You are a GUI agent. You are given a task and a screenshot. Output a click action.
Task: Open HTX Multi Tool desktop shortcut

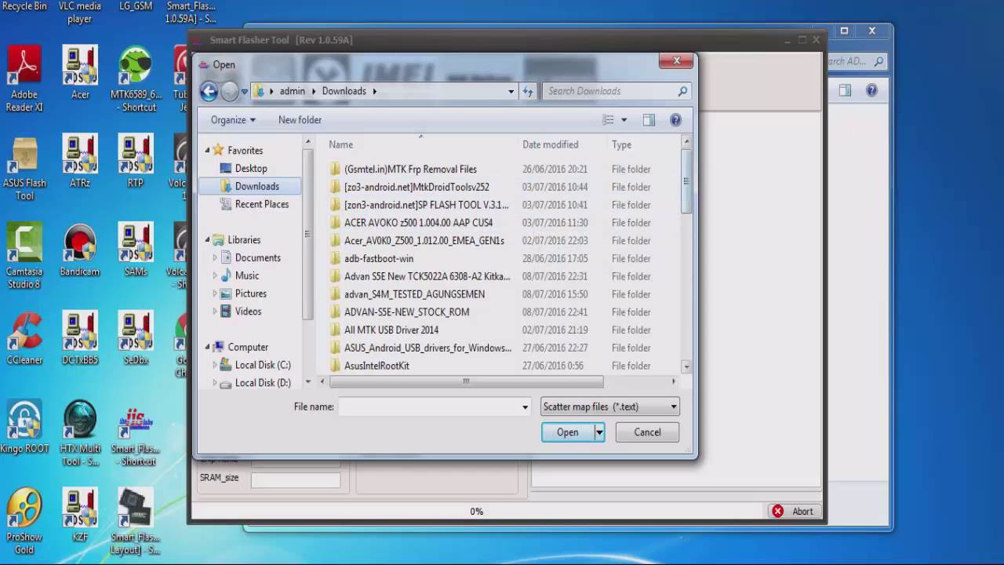click(x=80, y=433)
